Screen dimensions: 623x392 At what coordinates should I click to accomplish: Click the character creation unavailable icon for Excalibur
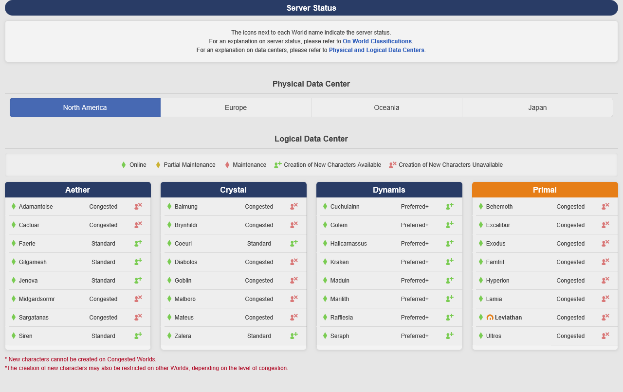605,225
